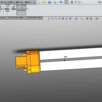Switch to the SOLIDWORKS 插件 tab

click(16, 18)
